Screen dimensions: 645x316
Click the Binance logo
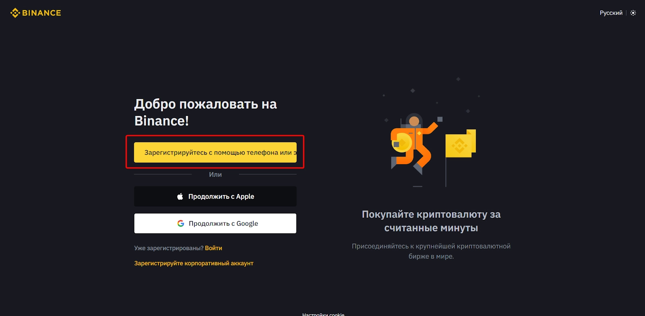click(x=35, y=13)
